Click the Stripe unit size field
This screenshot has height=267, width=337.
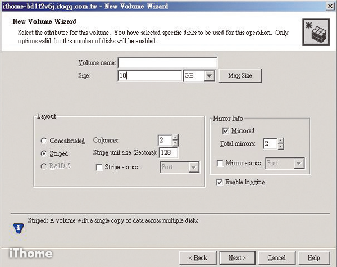pos(169,153)
